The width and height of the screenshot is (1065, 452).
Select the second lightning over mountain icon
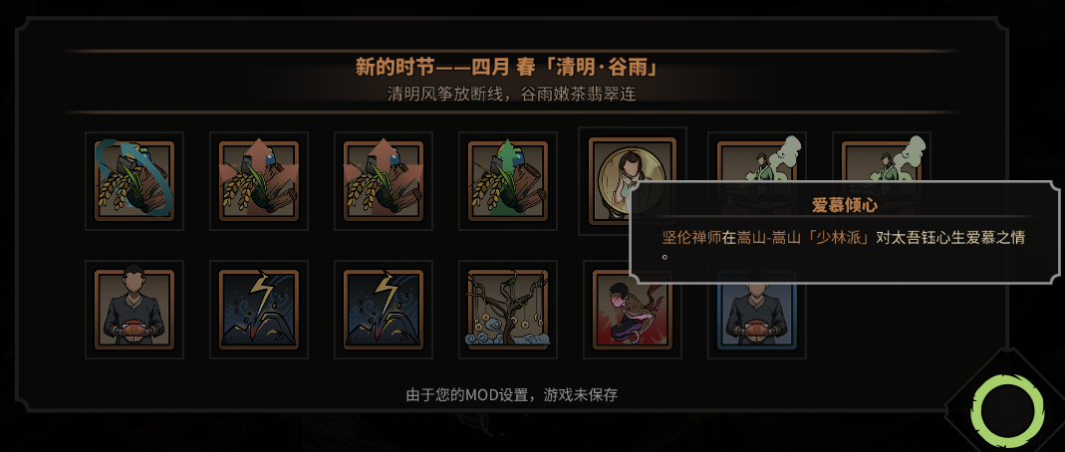384,310
